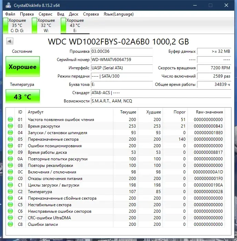Open the Сервис menu
237x241 pixels.
coord(45,14)
